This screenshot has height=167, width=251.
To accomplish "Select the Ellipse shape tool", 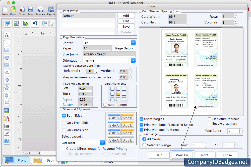I will 7,58.
